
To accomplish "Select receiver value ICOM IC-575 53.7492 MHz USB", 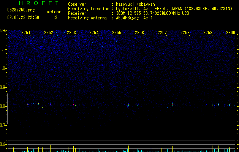I will point(153,13).
